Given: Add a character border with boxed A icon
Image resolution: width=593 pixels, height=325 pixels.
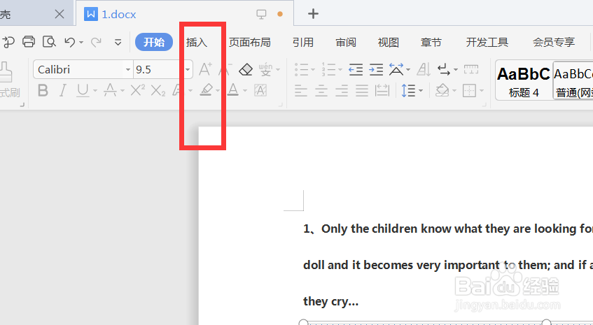Looking at the screenshot, I should click(260, 90).
